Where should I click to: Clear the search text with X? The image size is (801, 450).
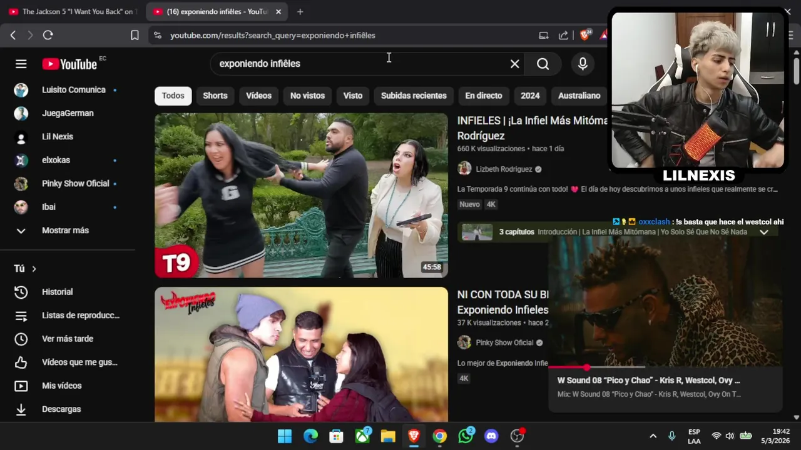point(514,64)
